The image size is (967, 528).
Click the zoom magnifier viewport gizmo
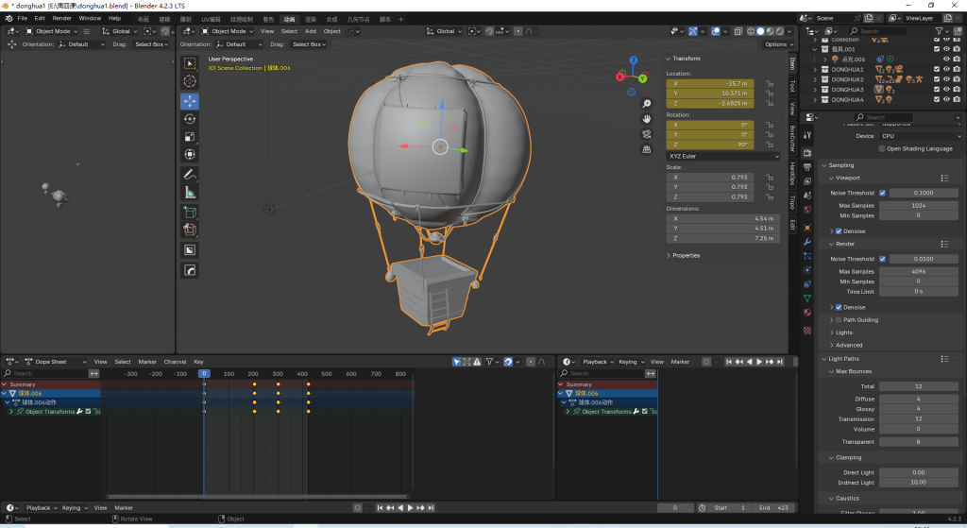point(646,104)
